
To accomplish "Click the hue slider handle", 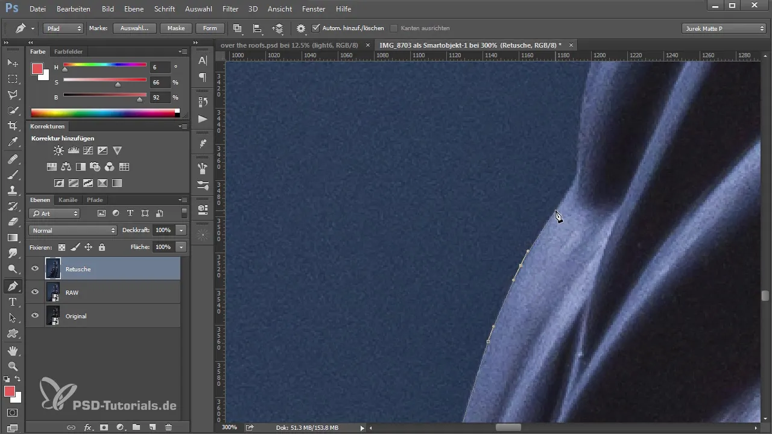I will click(65, 69).
